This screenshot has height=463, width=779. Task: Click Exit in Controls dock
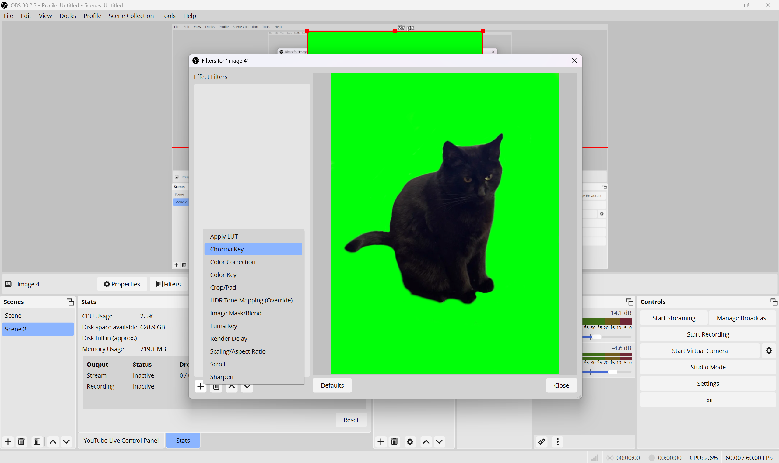pos(708,400)
